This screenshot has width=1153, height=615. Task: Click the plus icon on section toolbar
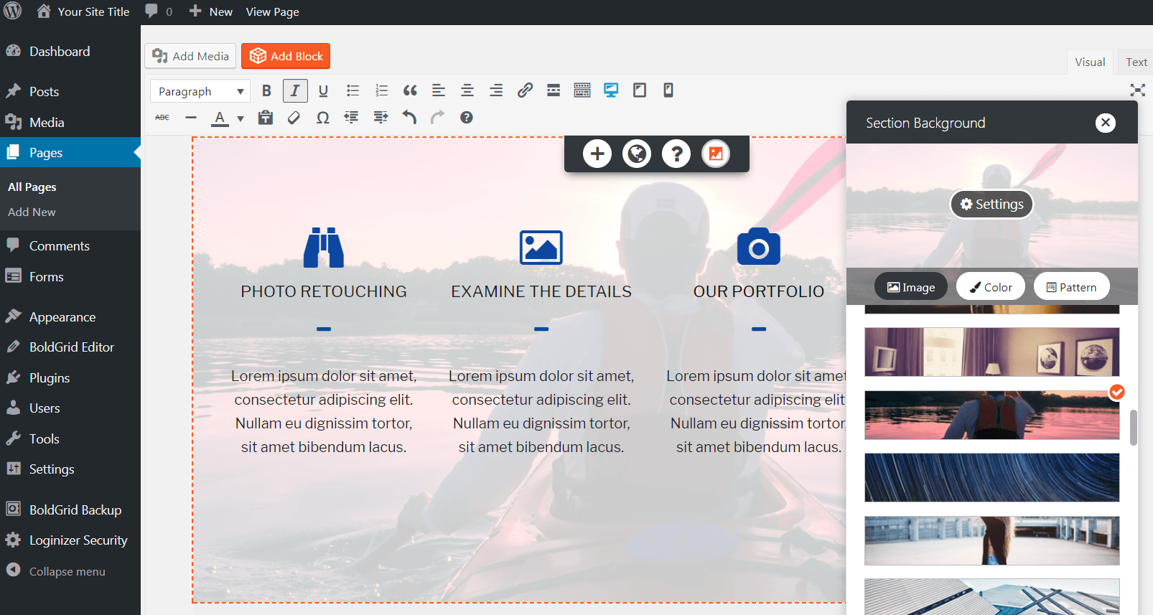(x=597, y=154)
